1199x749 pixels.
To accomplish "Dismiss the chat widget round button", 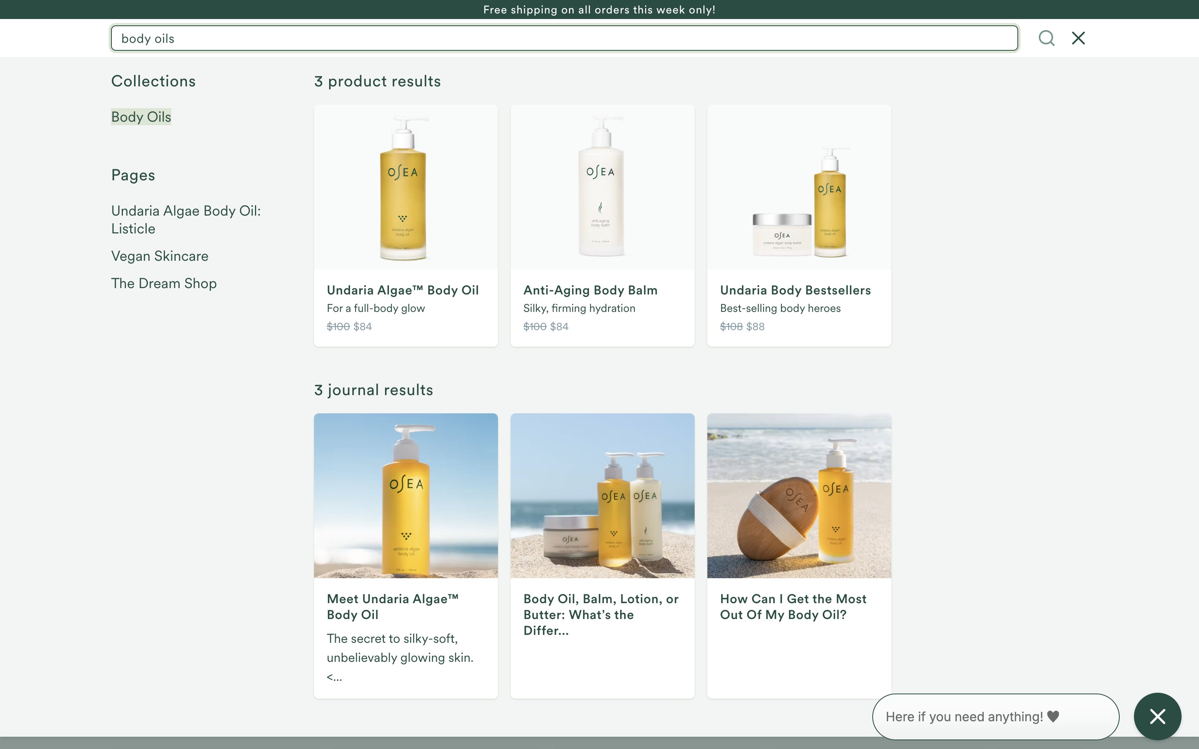I will pyautogui.click(x=1157, y=717).
